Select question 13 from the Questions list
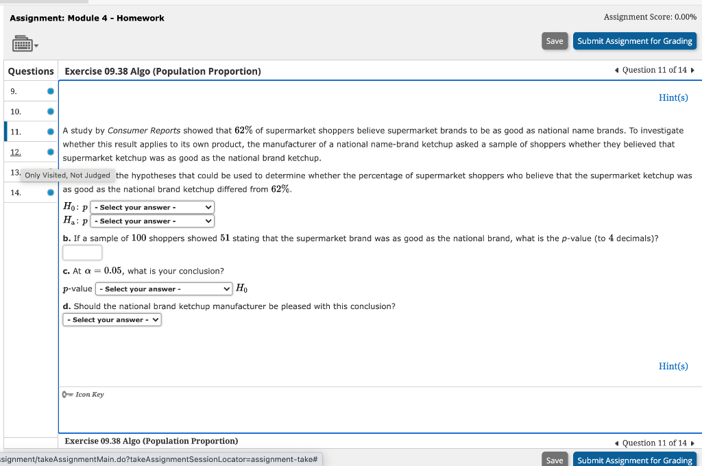 (15, 172)
